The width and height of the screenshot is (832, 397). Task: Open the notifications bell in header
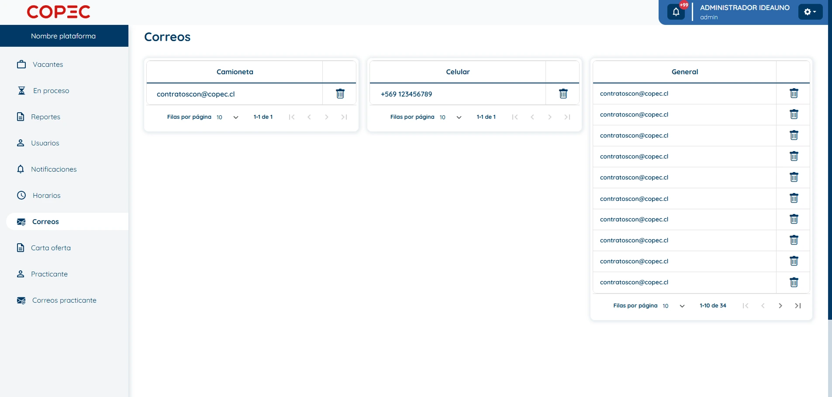tap(676, 12)
